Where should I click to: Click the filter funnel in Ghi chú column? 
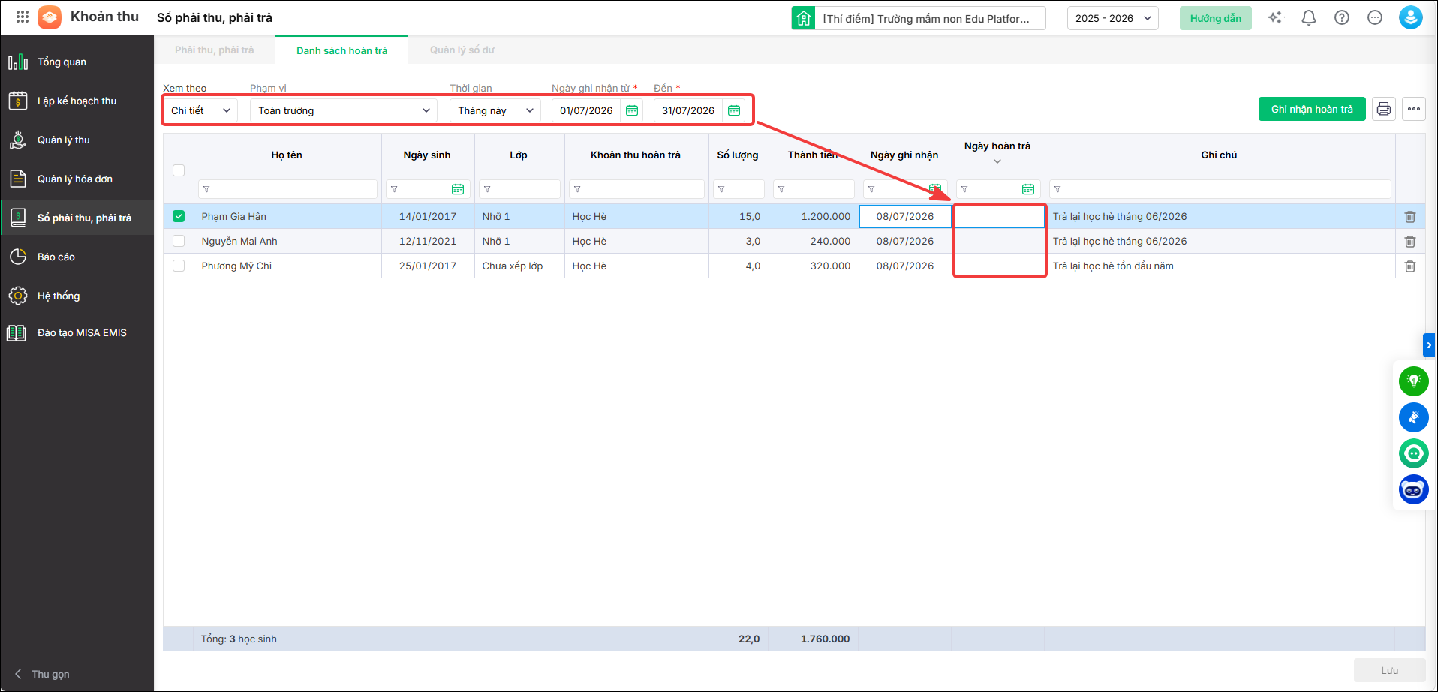pyautogui.click(x=1057, y=189)
